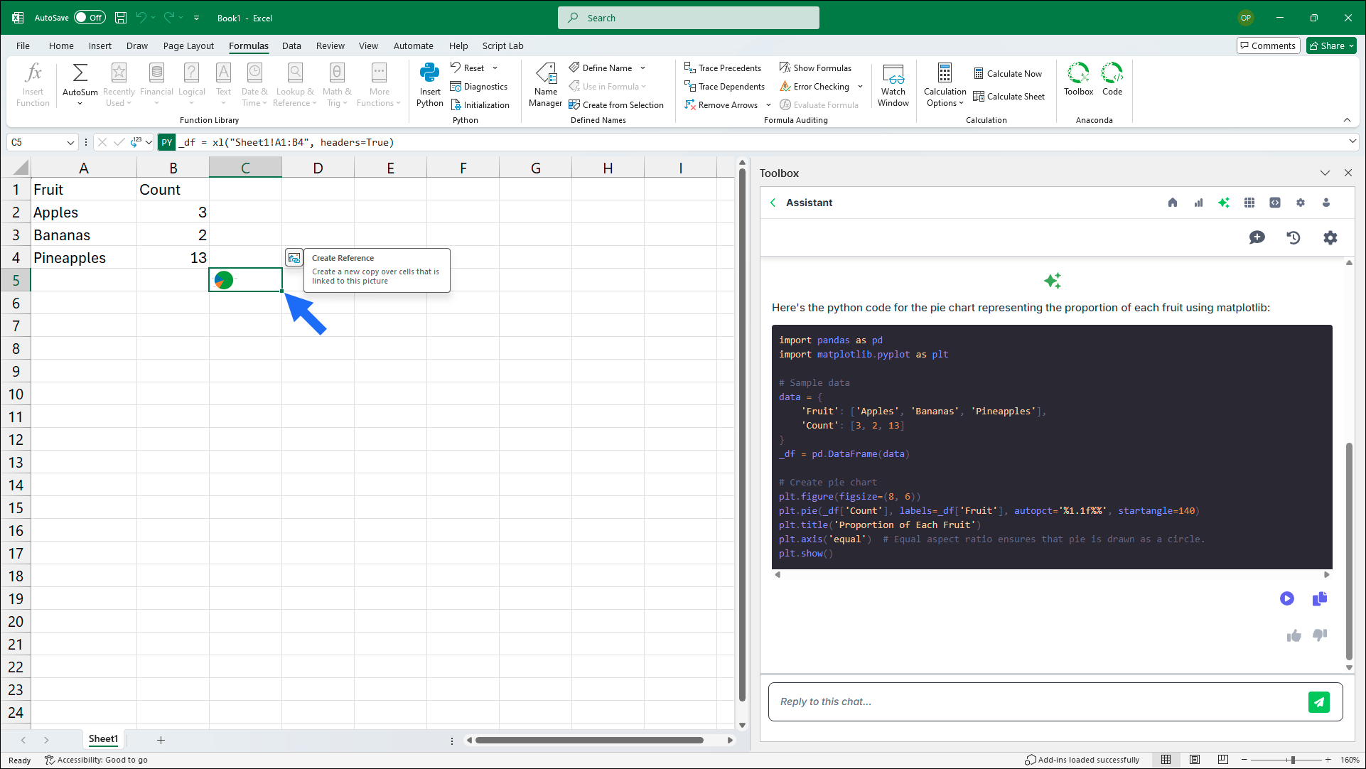Toggle Show Formulas
This screenshot has width=1366, height=769.
point(814,68)
